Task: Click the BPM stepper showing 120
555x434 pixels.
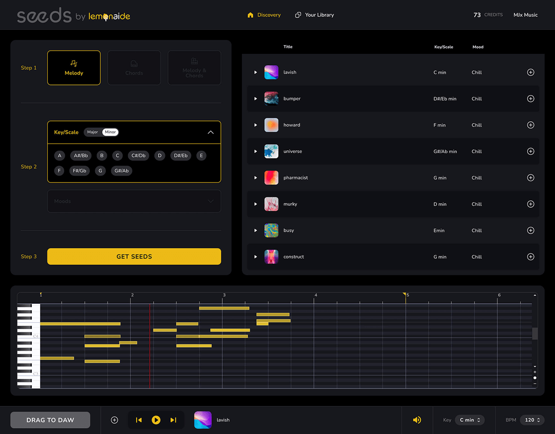Action: click(531, 420)
